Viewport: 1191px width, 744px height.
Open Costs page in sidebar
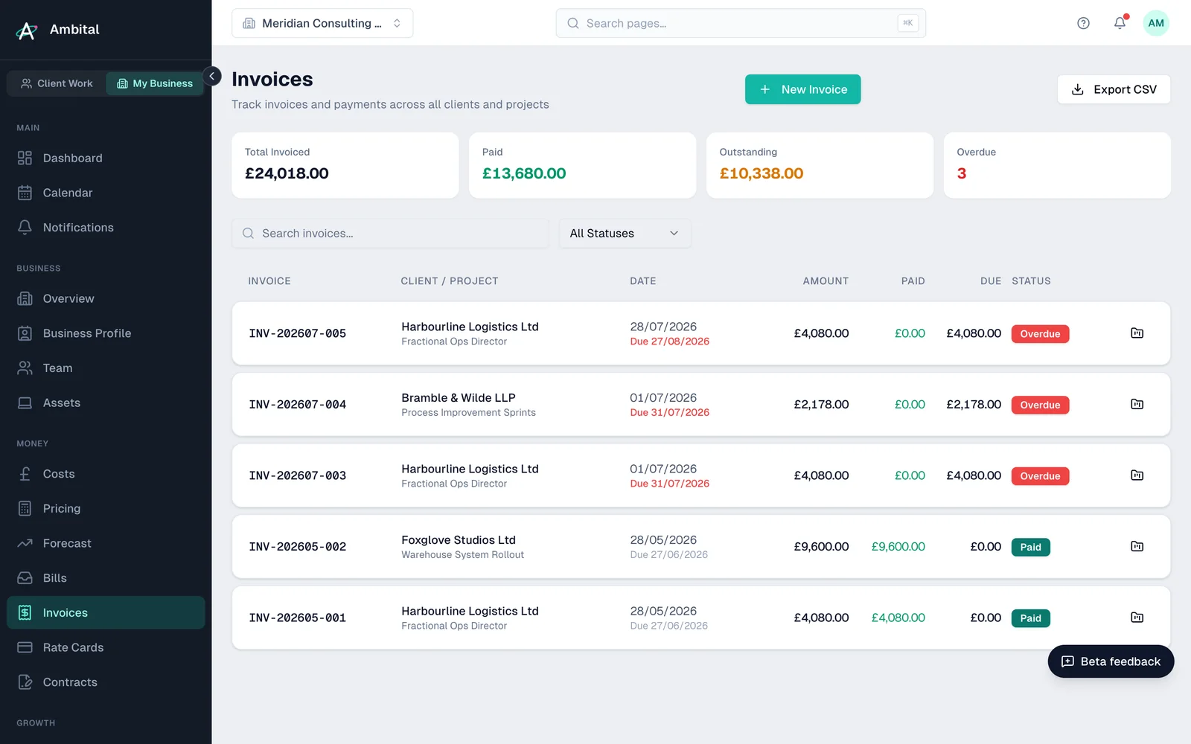point(106,474)
